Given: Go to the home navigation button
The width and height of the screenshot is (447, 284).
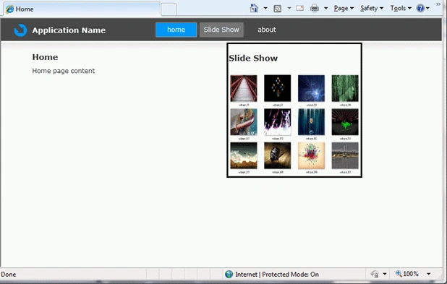Looking at the screenshot, I should [x=176, y=30].
